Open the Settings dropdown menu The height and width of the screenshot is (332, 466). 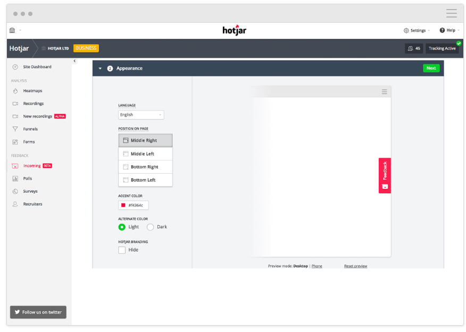click(417, 31)
